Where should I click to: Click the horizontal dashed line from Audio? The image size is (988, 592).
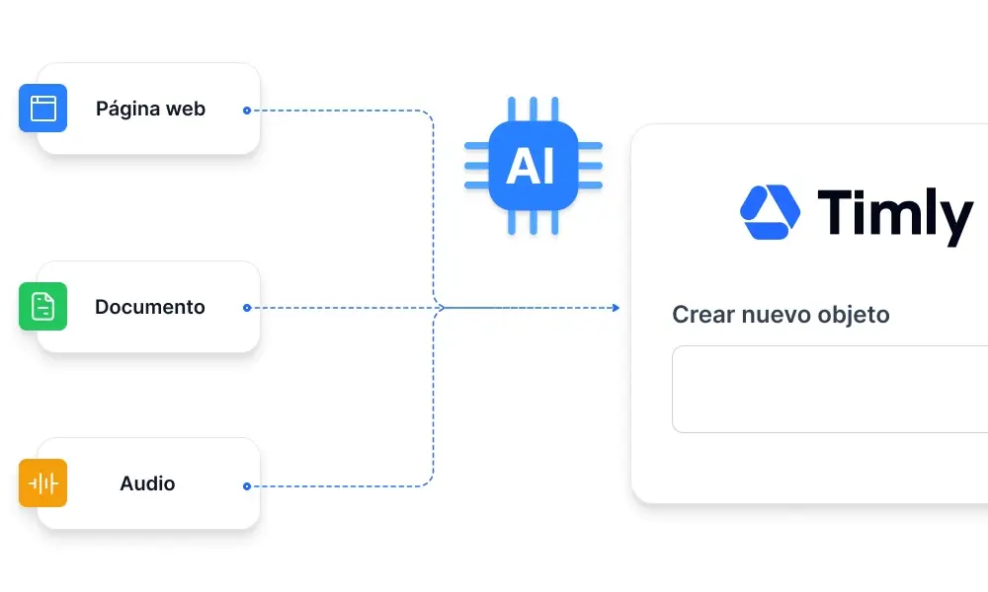click(336, 485)
